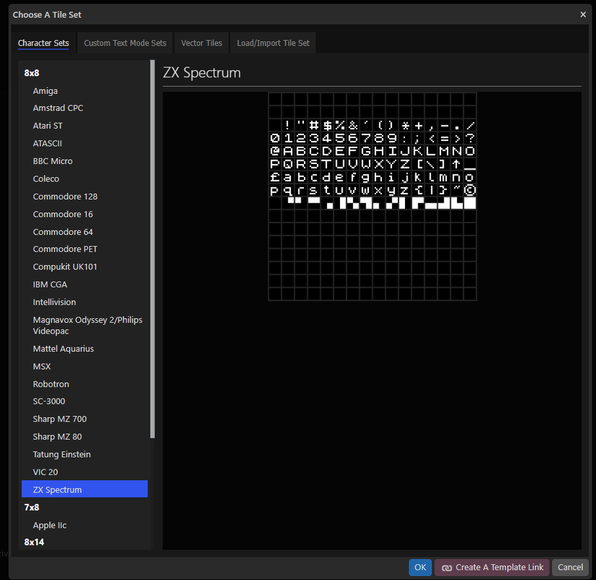Select the Amiga character set

point(85,91)
